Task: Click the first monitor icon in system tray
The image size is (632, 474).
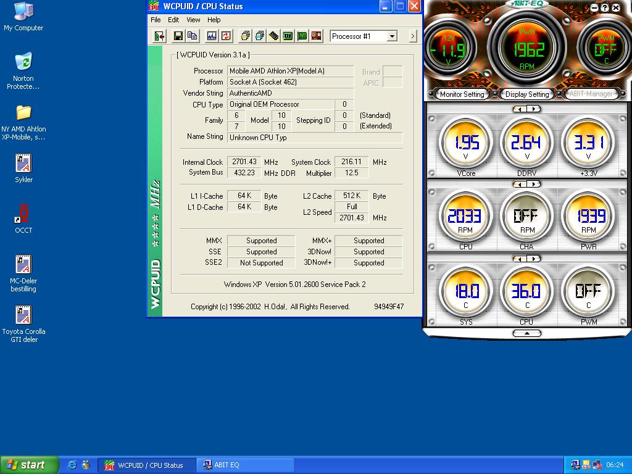Action: 576,465
